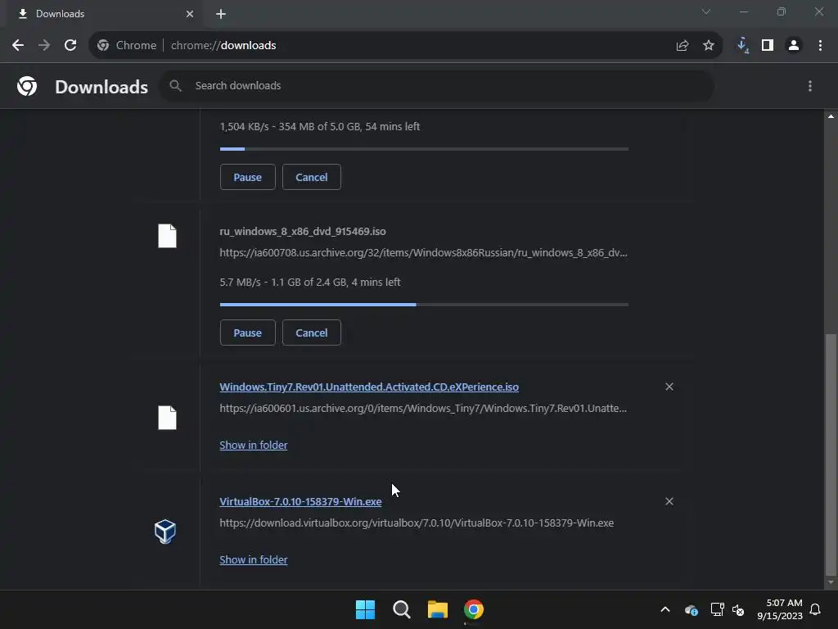Cancel the ru_windows_8_x86_dvd download
838x629 pixels.
click(312, 333)
